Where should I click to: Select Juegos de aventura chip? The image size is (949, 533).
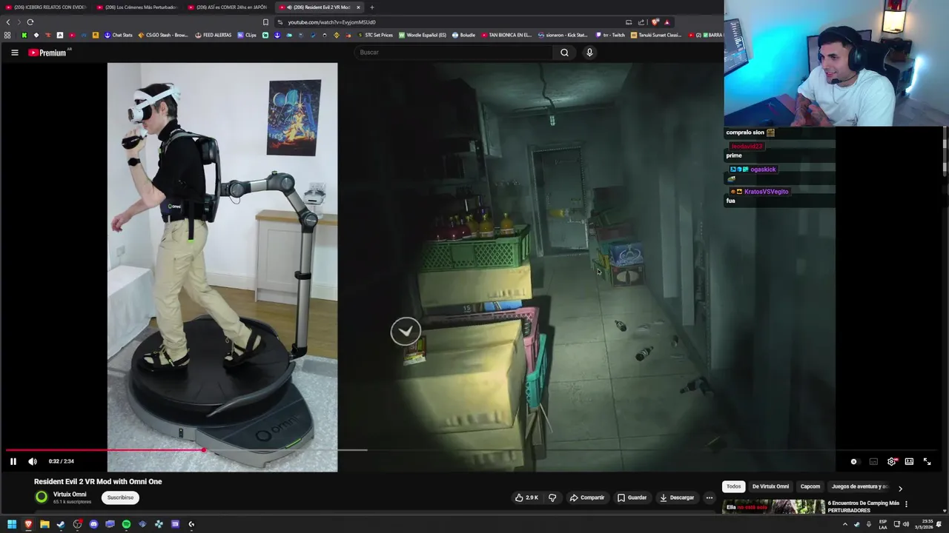(x=859, y=486)
